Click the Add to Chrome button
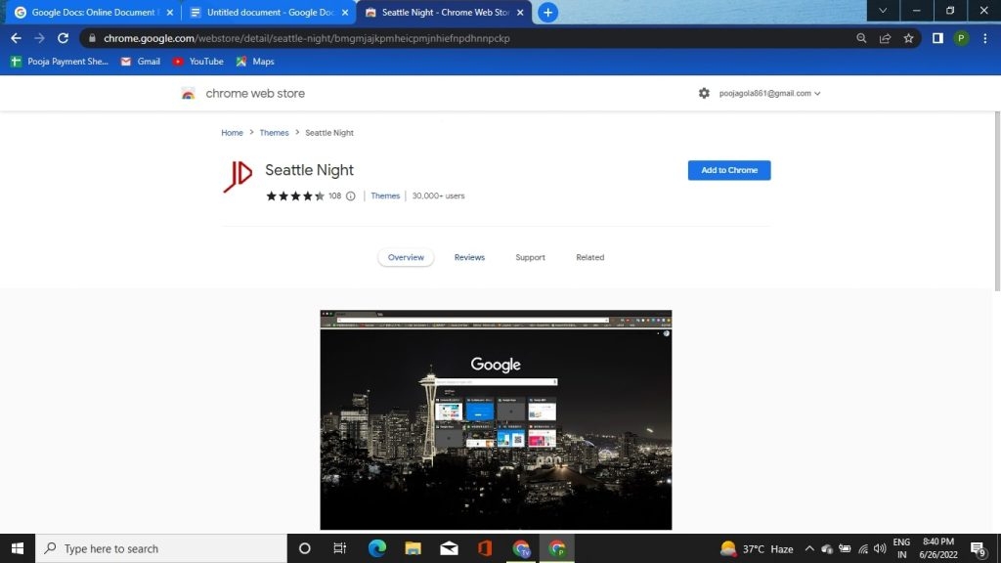 pos(729,170)
